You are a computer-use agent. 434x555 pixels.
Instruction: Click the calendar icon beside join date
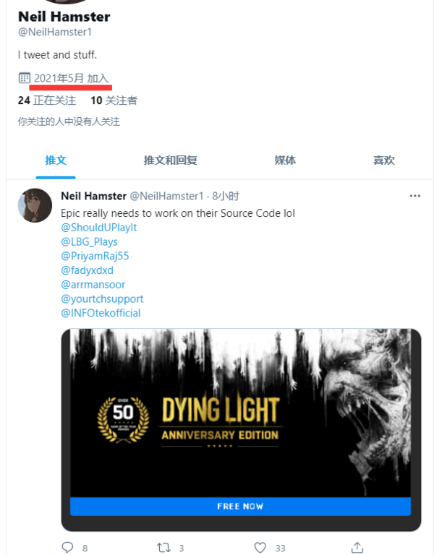pos(24,78)
